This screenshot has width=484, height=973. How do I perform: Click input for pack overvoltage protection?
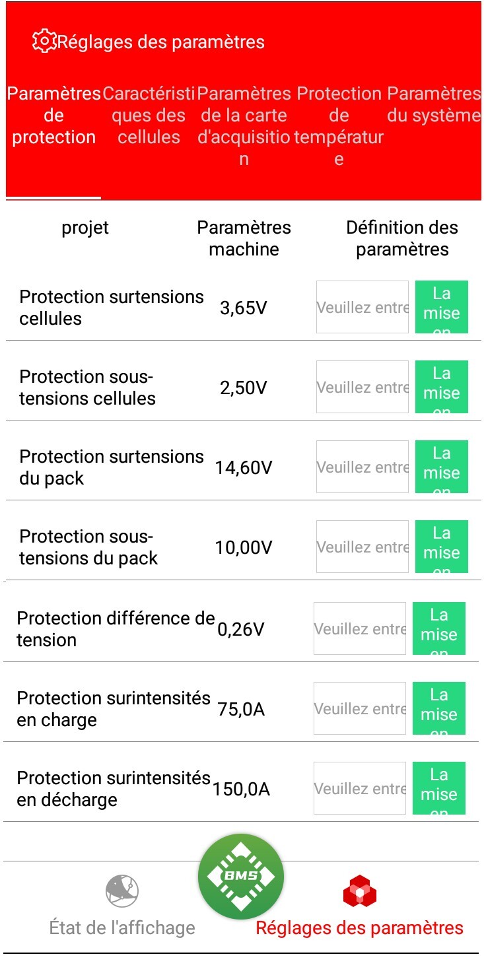pos(363,467)
